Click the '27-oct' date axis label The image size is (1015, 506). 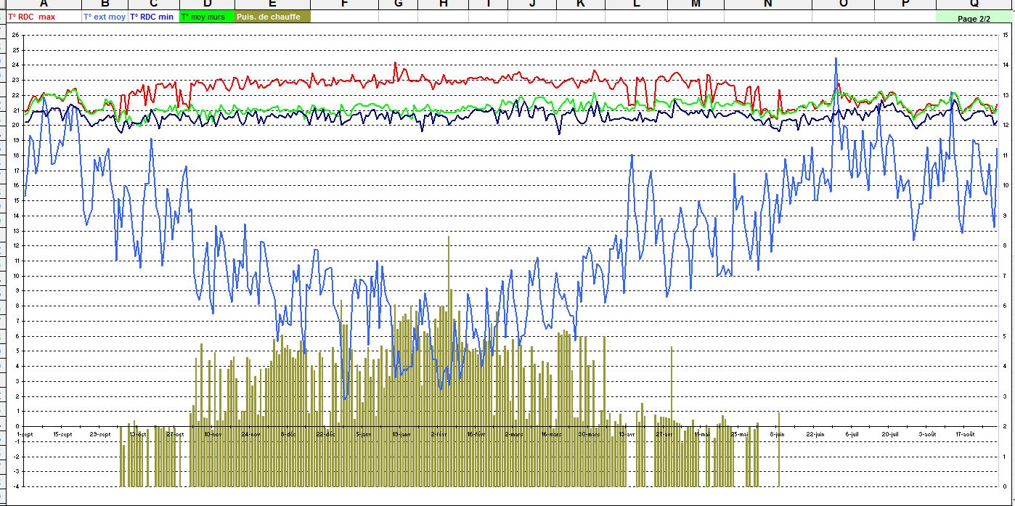pyautogui.click(x=175, y=434)
